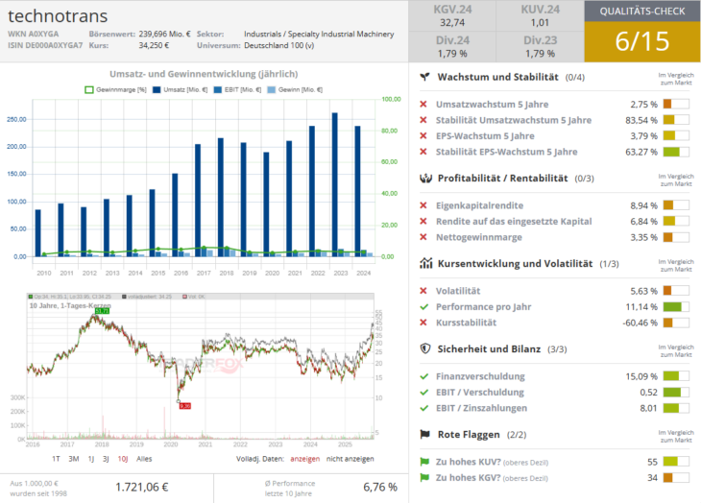
Task: Click the green checkmark beside Finanzverschuldung
Action: (x=423, y=376)
